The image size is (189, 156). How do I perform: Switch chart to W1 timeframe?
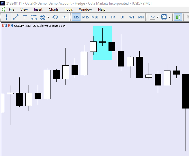[132, 17]
